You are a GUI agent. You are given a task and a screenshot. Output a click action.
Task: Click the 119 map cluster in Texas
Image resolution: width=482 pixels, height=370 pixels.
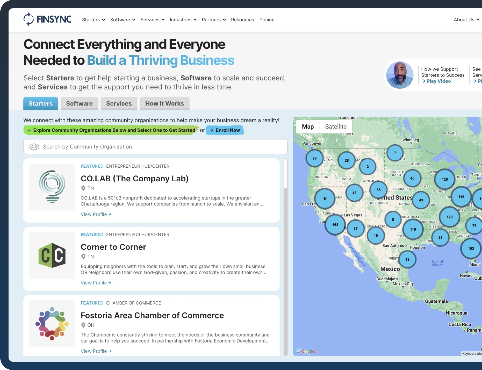413,229
